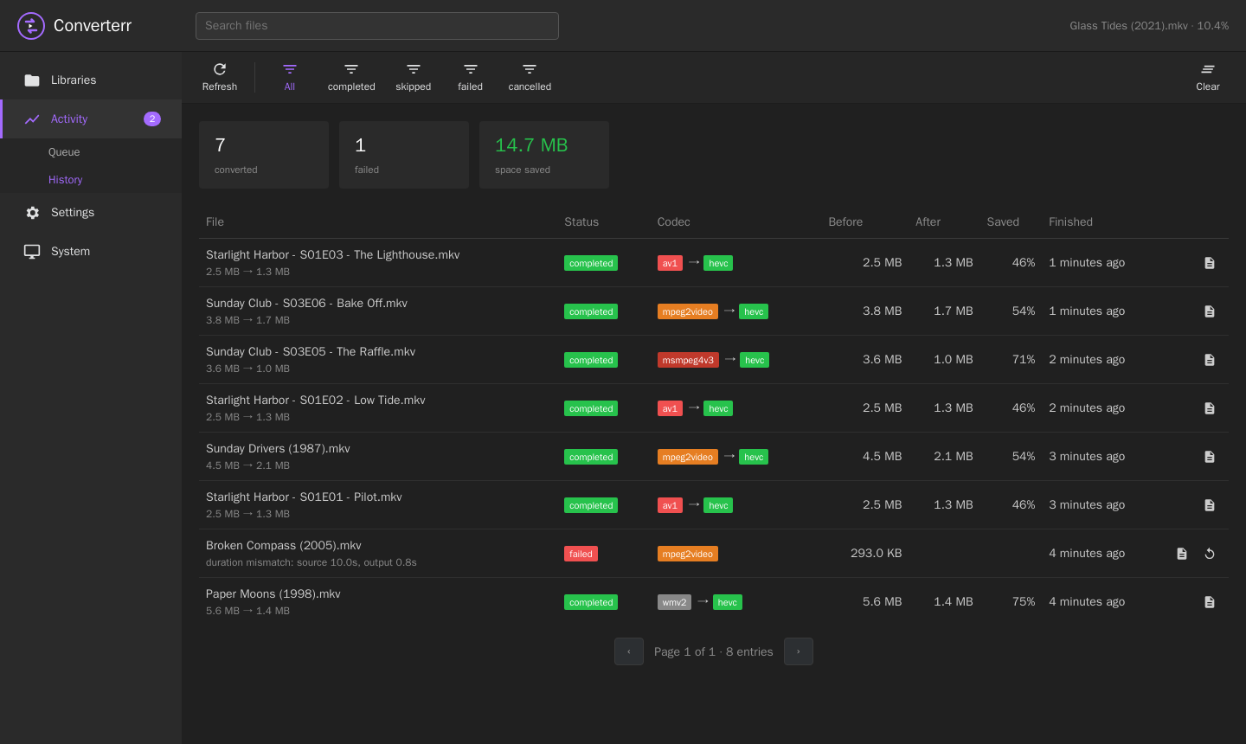Viewport: 1246px width, 744px height.
Task: Filter history by skipped status
Action: click(414, 77)
